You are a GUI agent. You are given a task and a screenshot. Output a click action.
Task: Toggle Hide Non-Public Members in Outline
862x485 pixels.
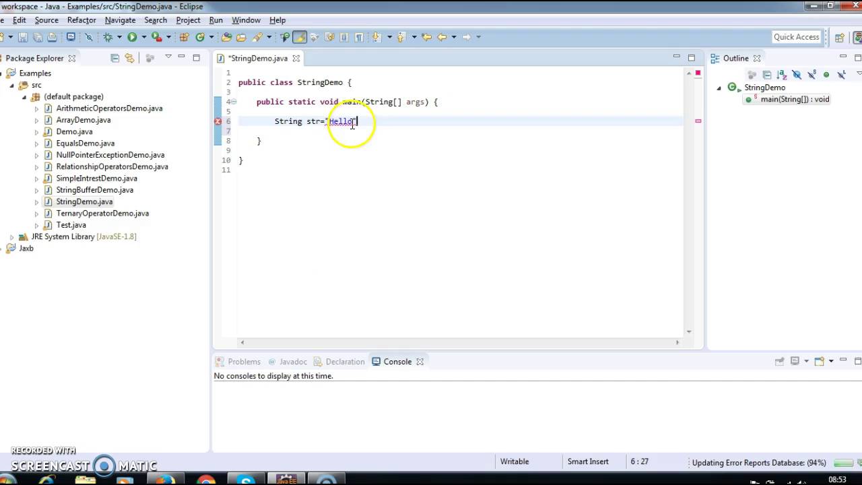tap(826, 75)
